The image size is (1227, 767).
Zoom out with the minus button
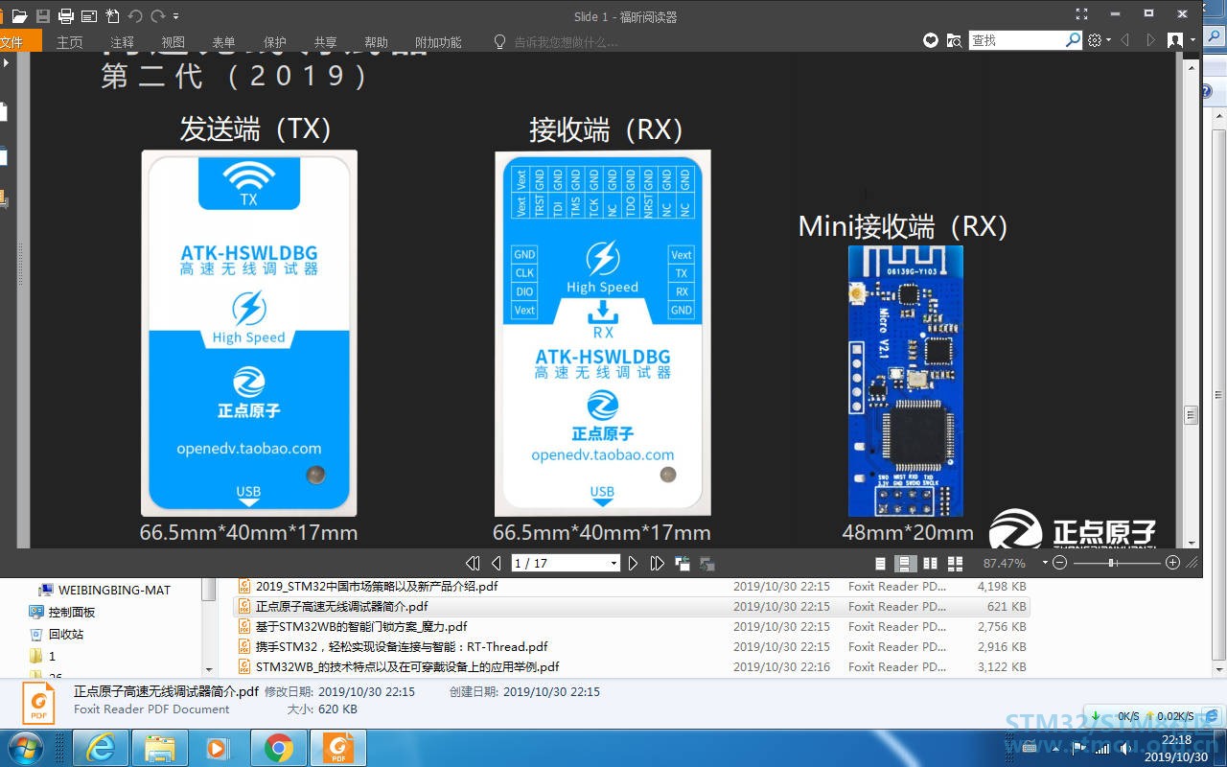click(1059, 563)
